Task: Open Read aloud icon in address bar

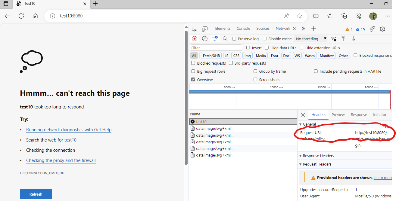Action: click(286, 16)
